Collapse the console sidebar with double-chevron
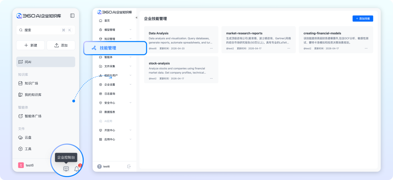This screenshot has height=180, width=393. pos(136,17)
